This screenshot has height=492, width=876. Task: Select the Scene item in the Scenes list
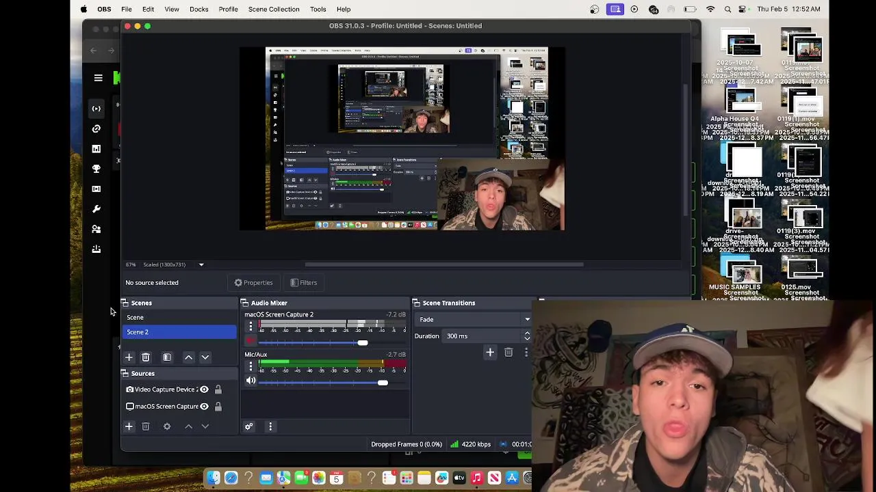[x=179, y=317]
